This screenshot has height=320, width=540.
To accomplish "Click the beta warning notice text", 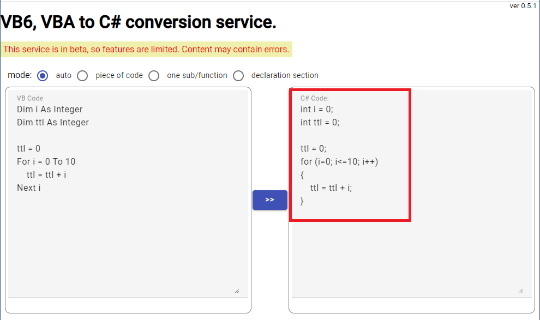I will 146,50.
